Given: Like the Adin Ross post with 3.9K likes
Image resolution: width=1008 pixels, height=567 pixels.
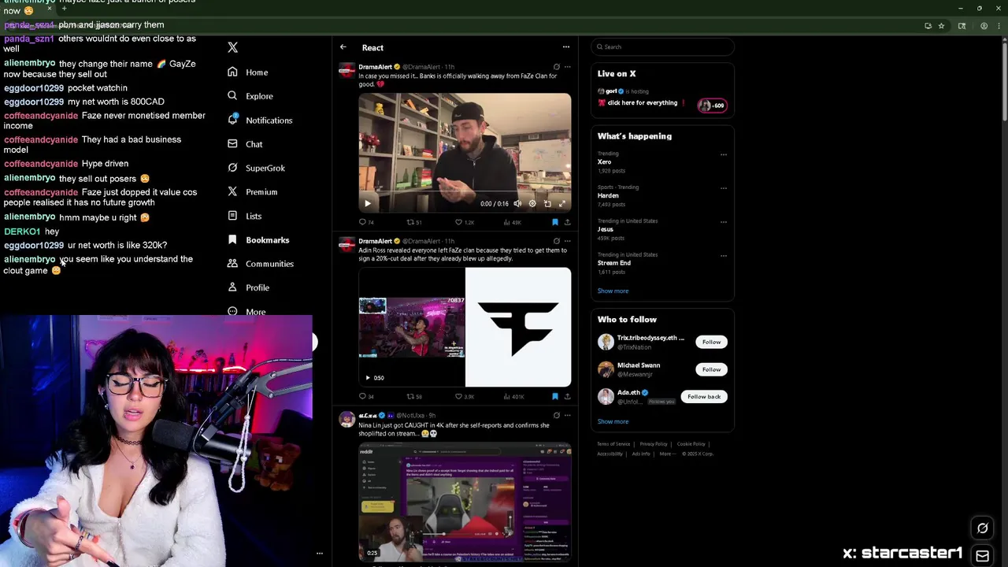Looking at the screenshot, I should pos(464,396).
